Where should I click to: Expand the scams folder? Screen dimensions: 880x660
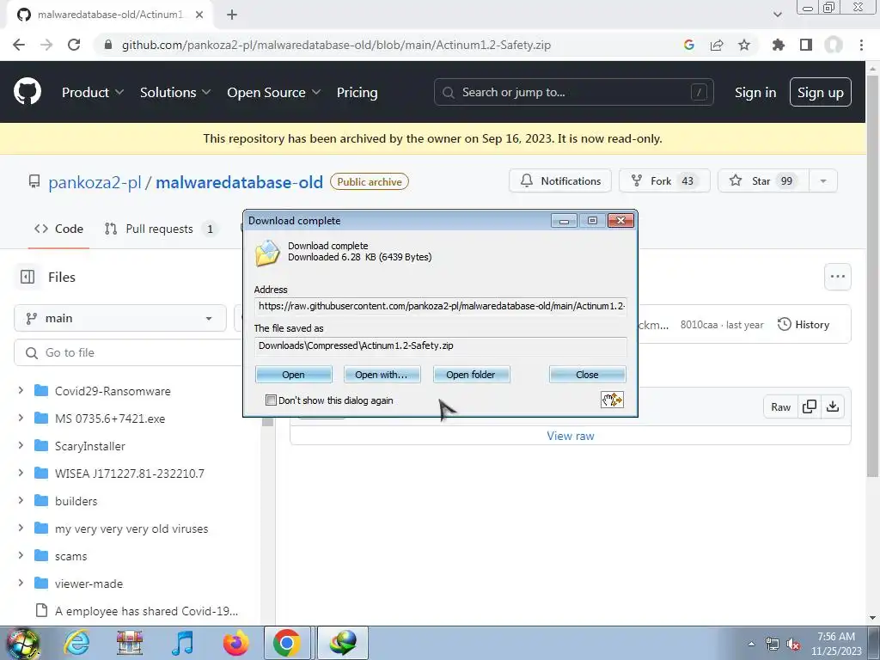pos(21,555)
